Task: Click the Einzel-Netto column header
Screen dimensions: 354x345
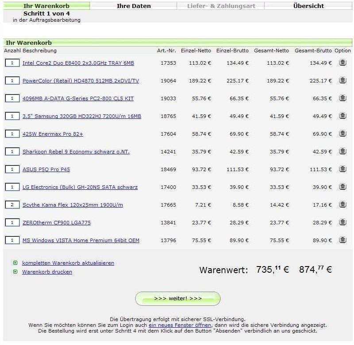Action: pos(196,51)
